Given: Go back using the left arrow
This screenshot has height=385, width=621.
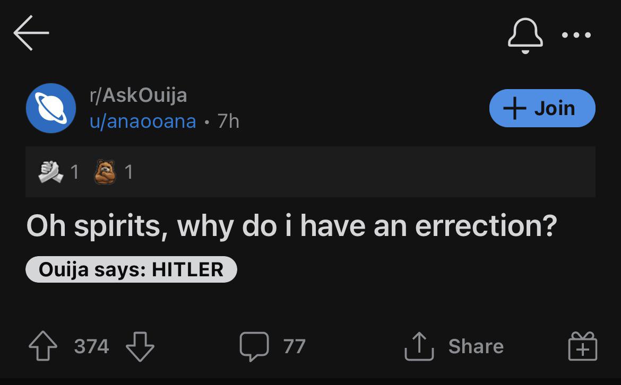Looking at the screenshot, I should 31,33.
